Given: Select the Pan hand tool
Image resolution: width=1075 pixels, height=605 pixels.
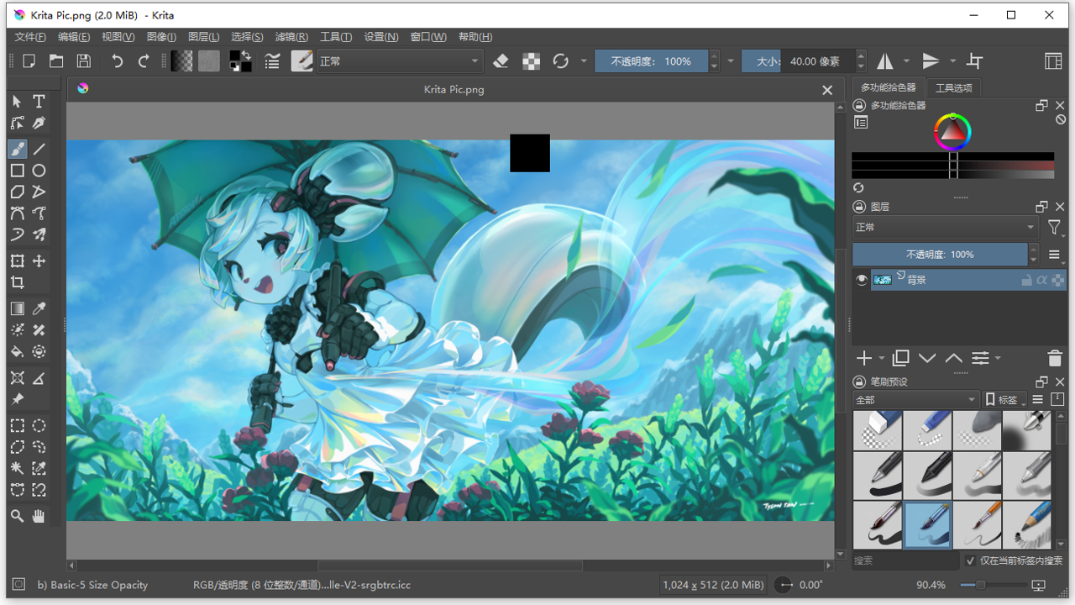Looking at the screenshot, I should click(x=39, y=516).
